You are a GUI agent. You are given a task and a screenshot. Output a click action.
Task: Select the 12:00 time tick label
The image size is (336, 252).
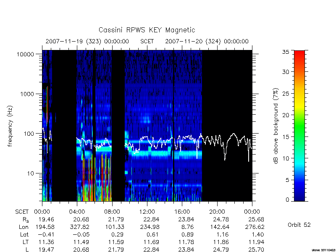point(147,212)
